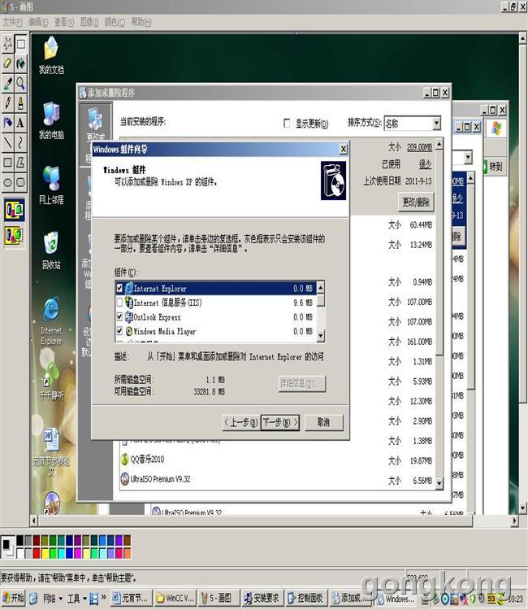The width and height of the screenshot is (528, 610).
Task: Activate the Ellipse shape tool
Action: (x=7, y=182)
